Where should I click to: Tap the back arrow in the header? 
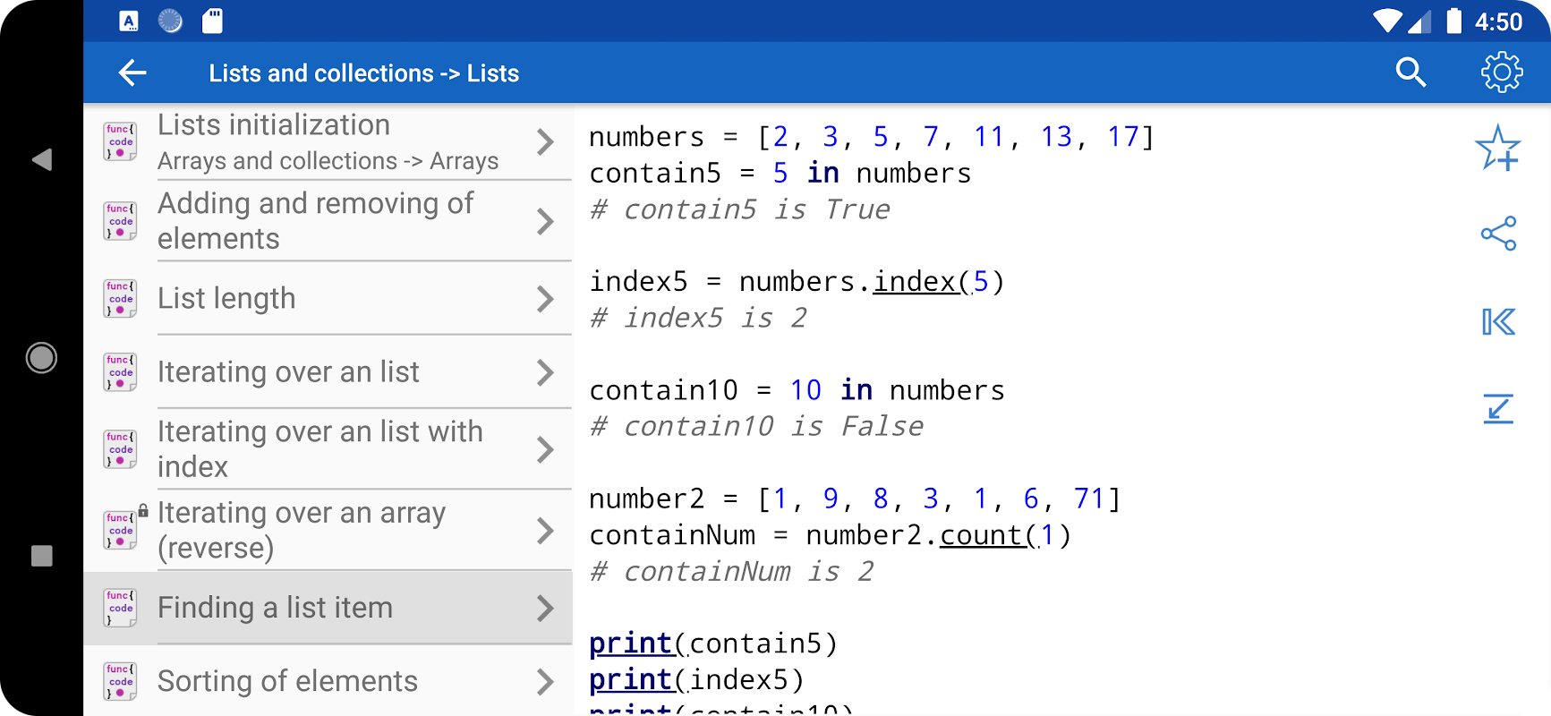pyautogui.click(x=132, y=72)
